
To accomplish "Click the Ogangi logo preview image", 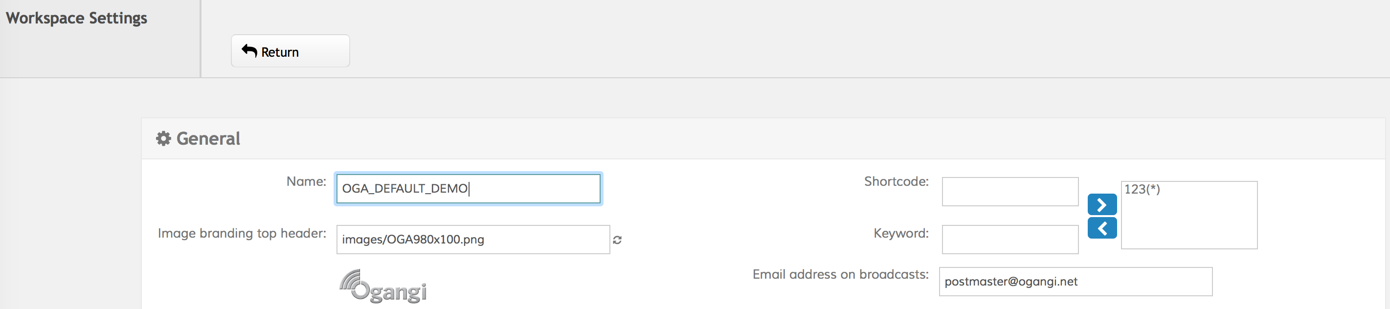I will click(x=383, y=287).
